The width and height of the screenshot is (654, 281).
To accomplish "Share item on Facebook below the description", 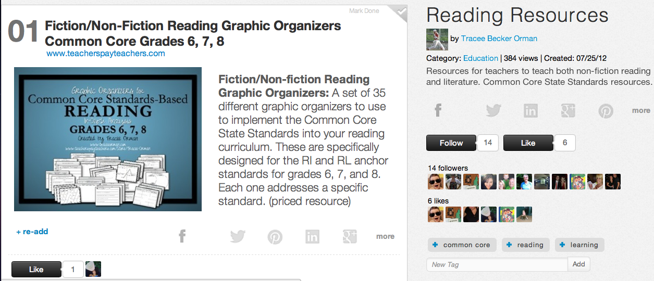I will (182, 237).
